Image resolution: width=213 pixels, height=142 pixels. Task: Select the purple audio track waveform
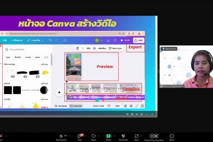point(106,97)
